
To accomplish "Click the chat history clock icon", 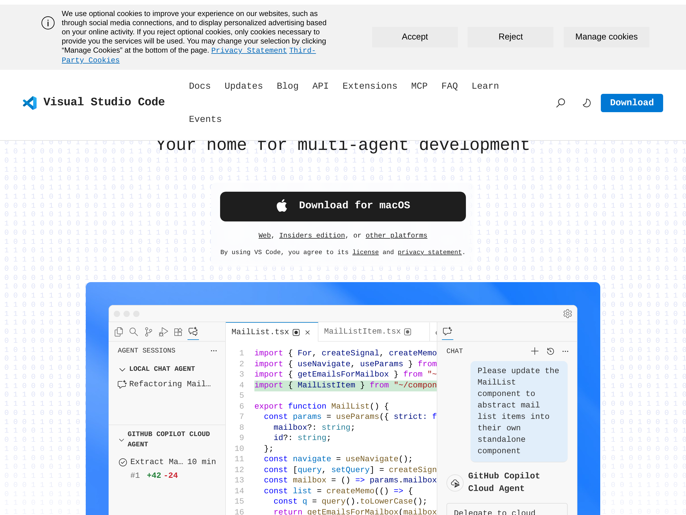I will point(550,351).
